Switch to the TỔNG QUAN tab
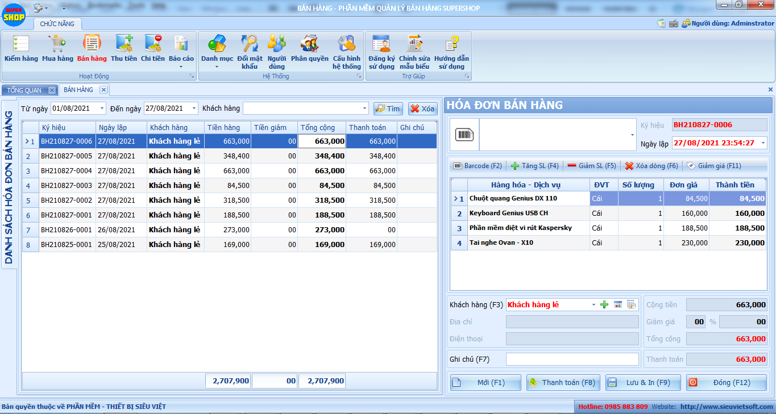Viewport: 776px width, 414px height. (x=24, y=90)
